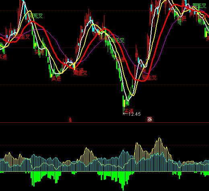The image size is (209, 191).
Task: Select 买进 signal at the first deep trough
Action: click(x=56, y=78)
